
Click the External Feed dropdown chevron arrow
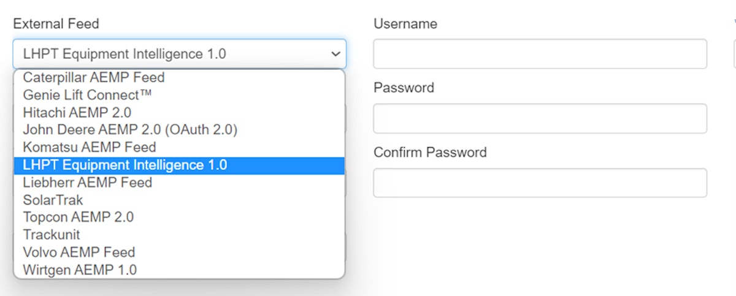click(335, 54)
